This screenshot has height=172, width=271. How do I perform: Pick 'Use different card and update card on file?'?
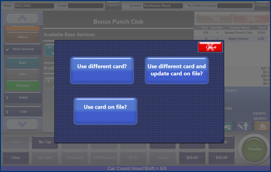click(176, 70)
